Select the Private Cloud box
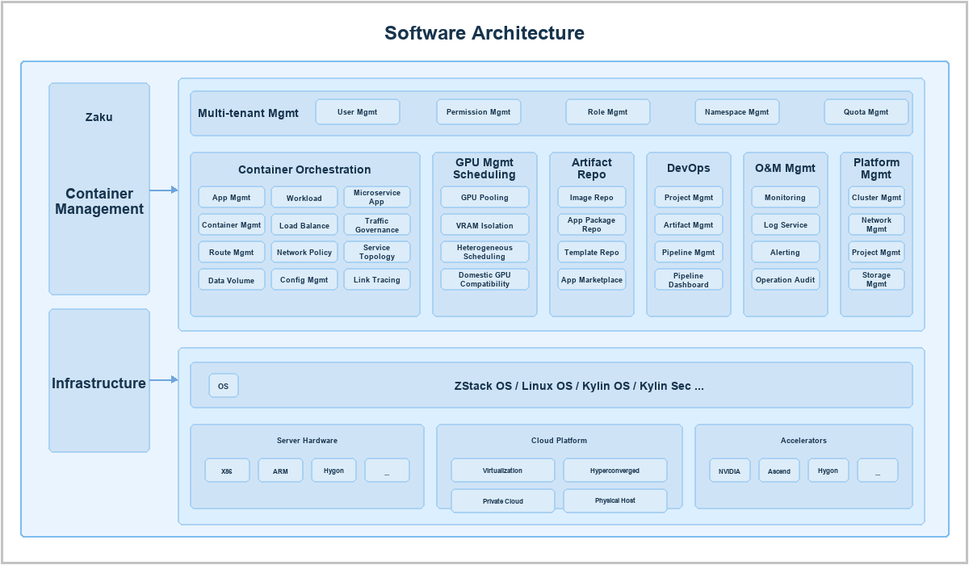 click(x=503, y=501)
